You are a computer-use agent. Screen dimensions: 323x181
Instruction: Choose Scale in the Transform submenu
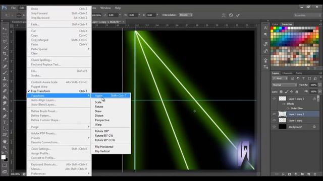tap(111, 102)
